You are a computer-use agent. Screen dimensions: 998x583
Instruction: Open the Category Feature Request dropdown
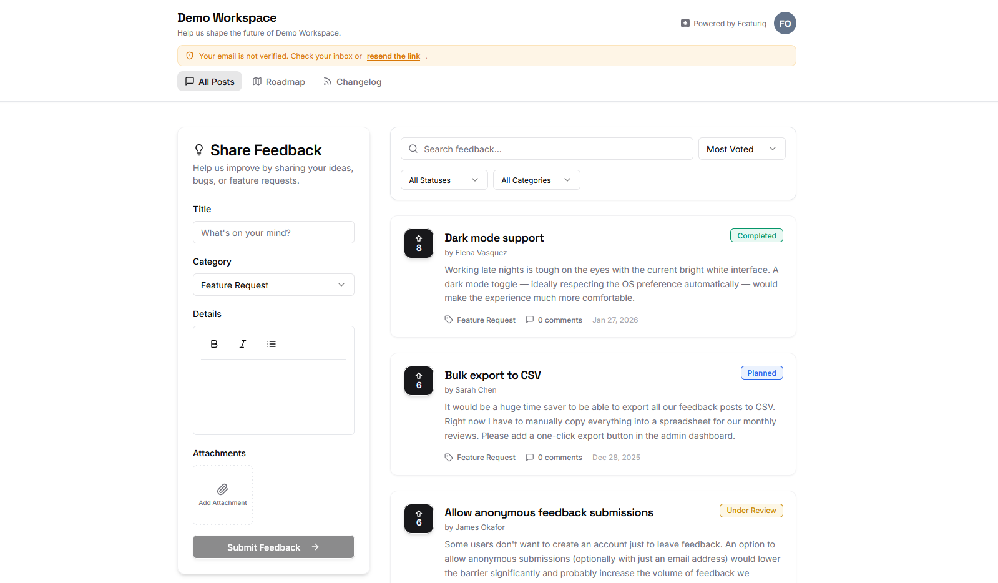tap(273, 285)
